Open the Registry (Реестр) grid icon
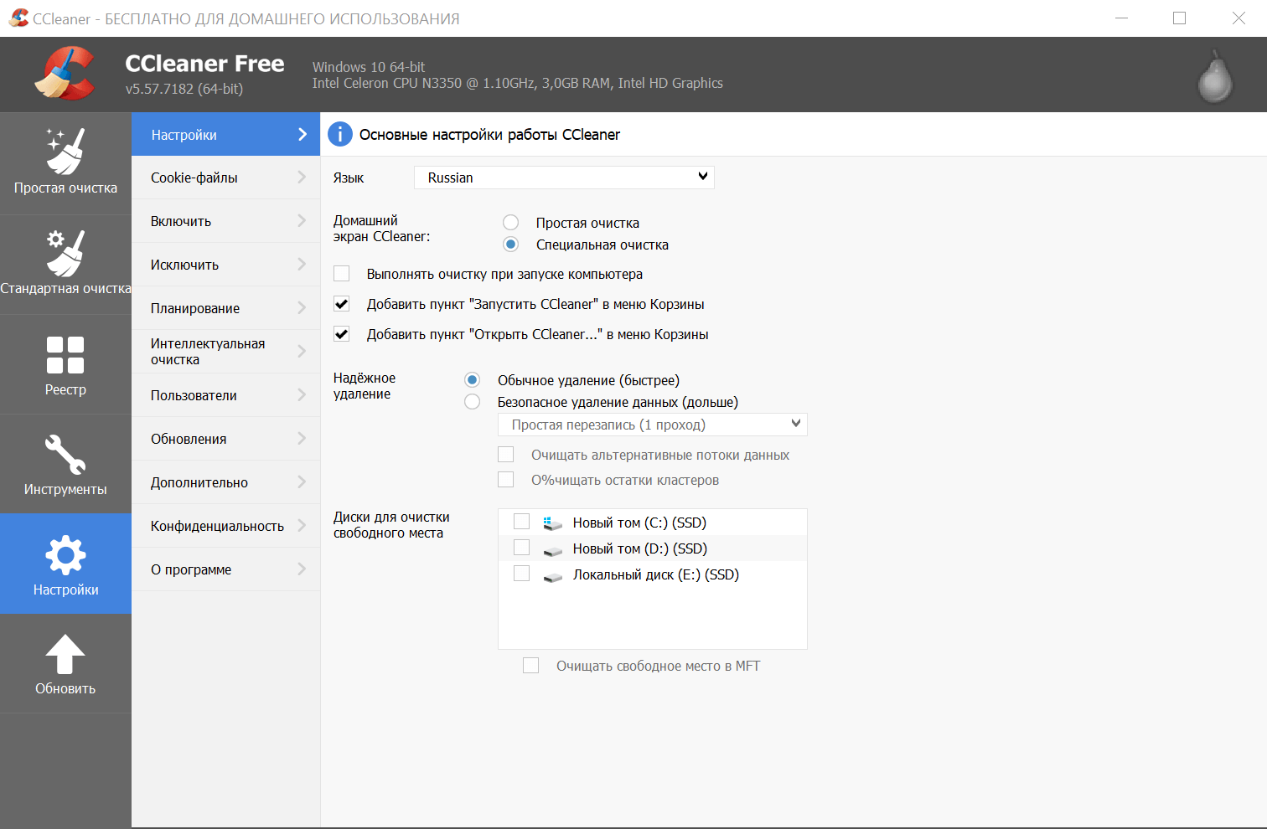Image resolution: width=1267 pixels, height=829 pixels. coord(65,355)
